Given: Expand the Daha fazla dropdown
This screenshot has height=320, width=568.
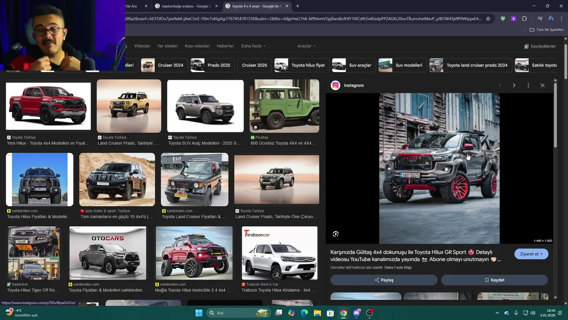Looking at the screenshot, I should (253, 46).
